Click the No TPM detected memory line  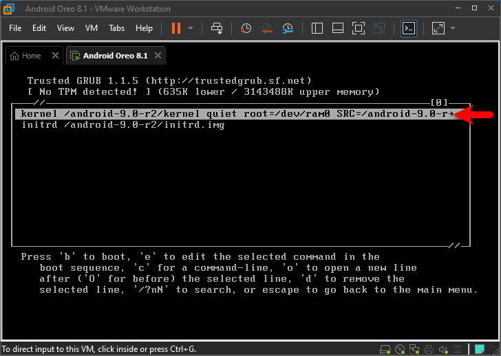point(204,92)
